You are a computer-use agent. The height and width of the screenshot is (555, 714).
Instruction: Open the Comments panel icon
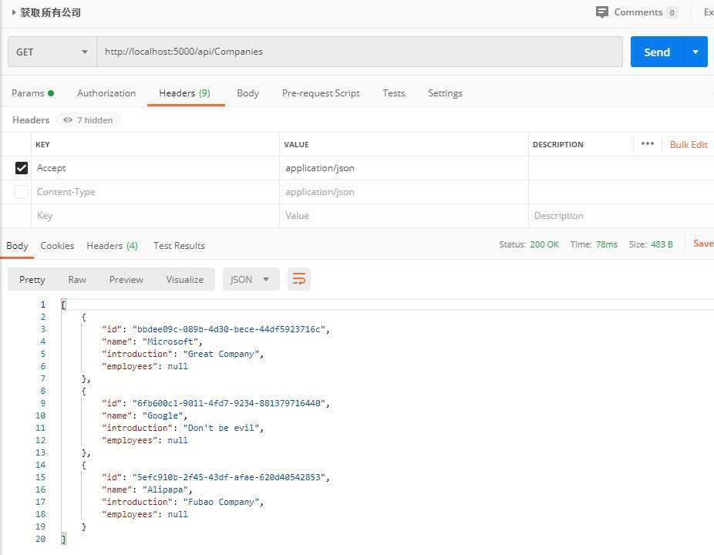(x=601, y=12)
